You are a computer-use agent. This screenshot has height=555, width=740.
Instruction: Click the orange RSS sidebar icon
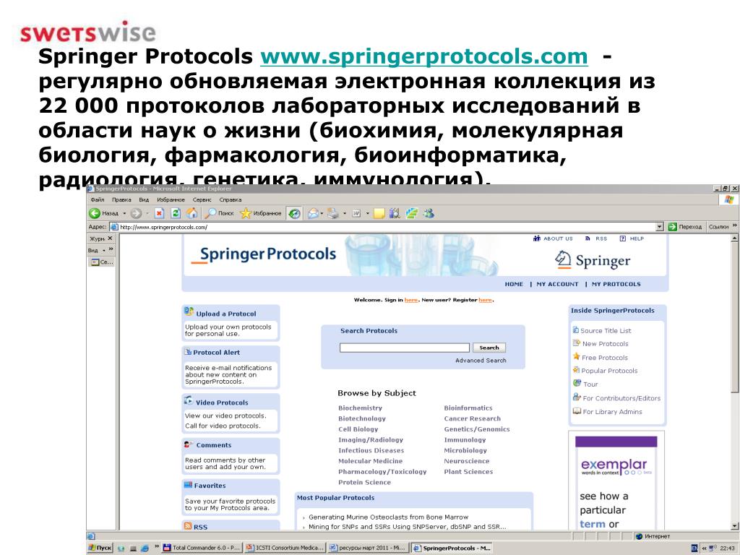[x=188, y=526]
